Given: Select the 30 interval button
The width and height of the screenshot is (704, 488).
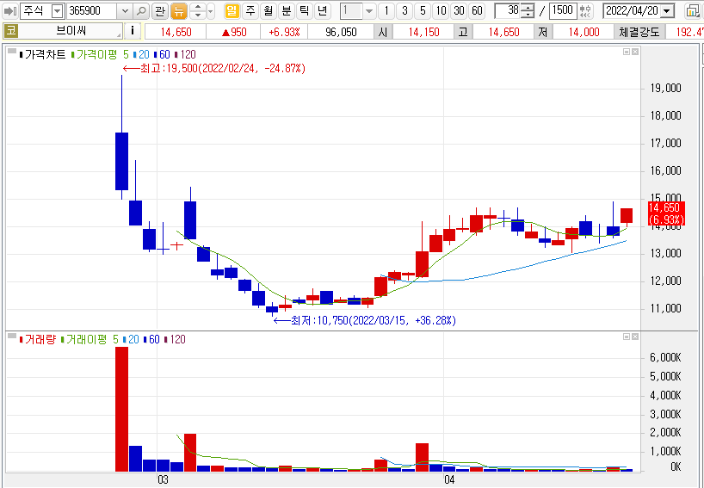Looking at the screenshot, I should pos(459,11).
